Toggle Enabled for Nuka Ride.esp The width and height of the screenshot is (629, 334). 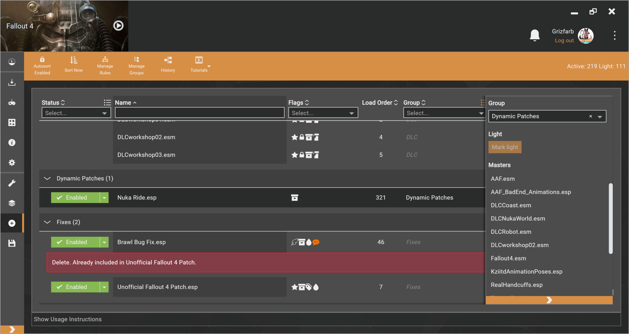coord(75,197)
